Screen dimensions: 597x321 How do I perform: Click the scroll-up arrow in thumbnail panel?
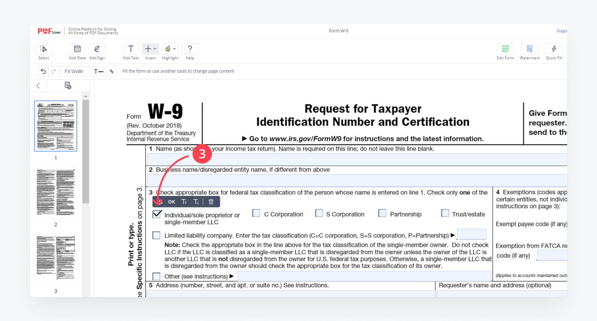coord(86,96)
